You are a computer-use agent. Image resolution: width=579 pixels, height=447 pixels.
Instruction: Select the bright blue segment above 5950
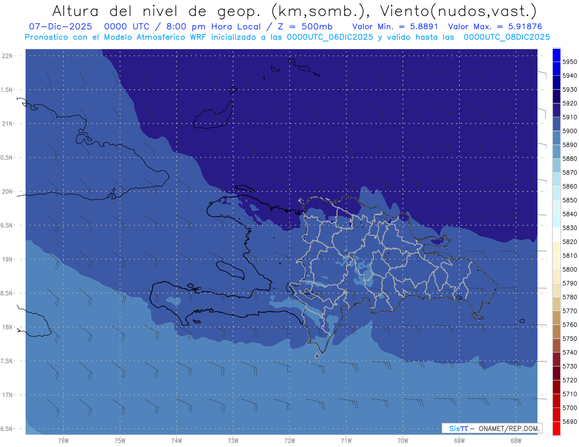coord(556,55)
